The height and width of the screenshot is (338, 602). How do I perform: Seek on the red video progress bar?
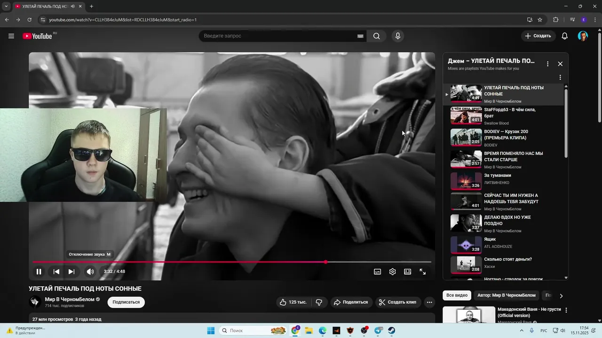231,262
